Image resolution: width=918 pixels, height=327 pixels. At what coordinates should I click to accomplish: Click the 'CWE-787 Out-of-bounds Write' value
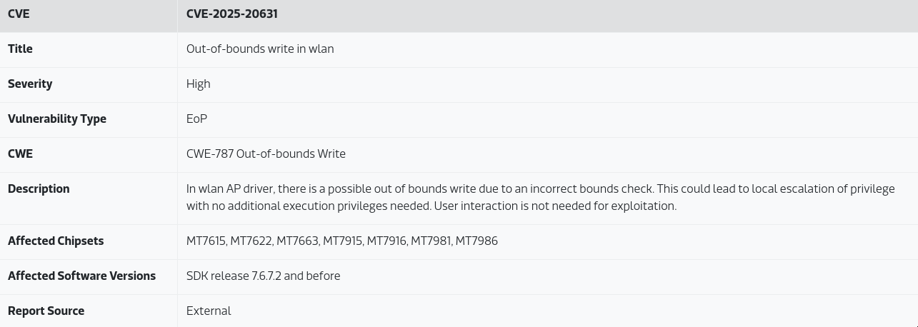coord(266,154)
